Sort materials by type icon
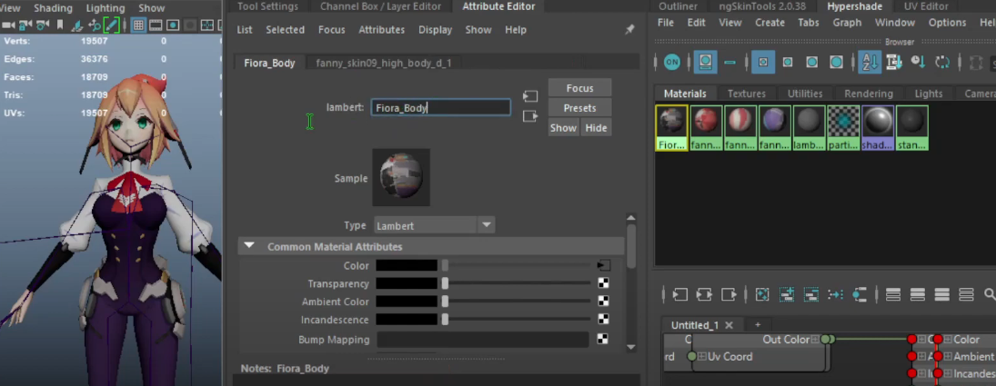The width and height of the screenshot is (996, 386). point(894,62)
